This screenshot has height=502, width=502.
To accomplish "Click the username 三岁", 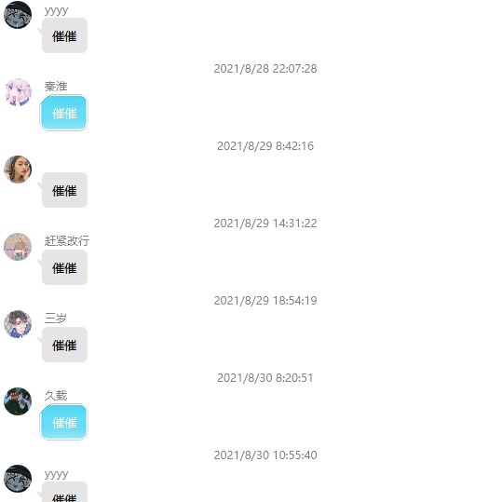I will (55, 318).
